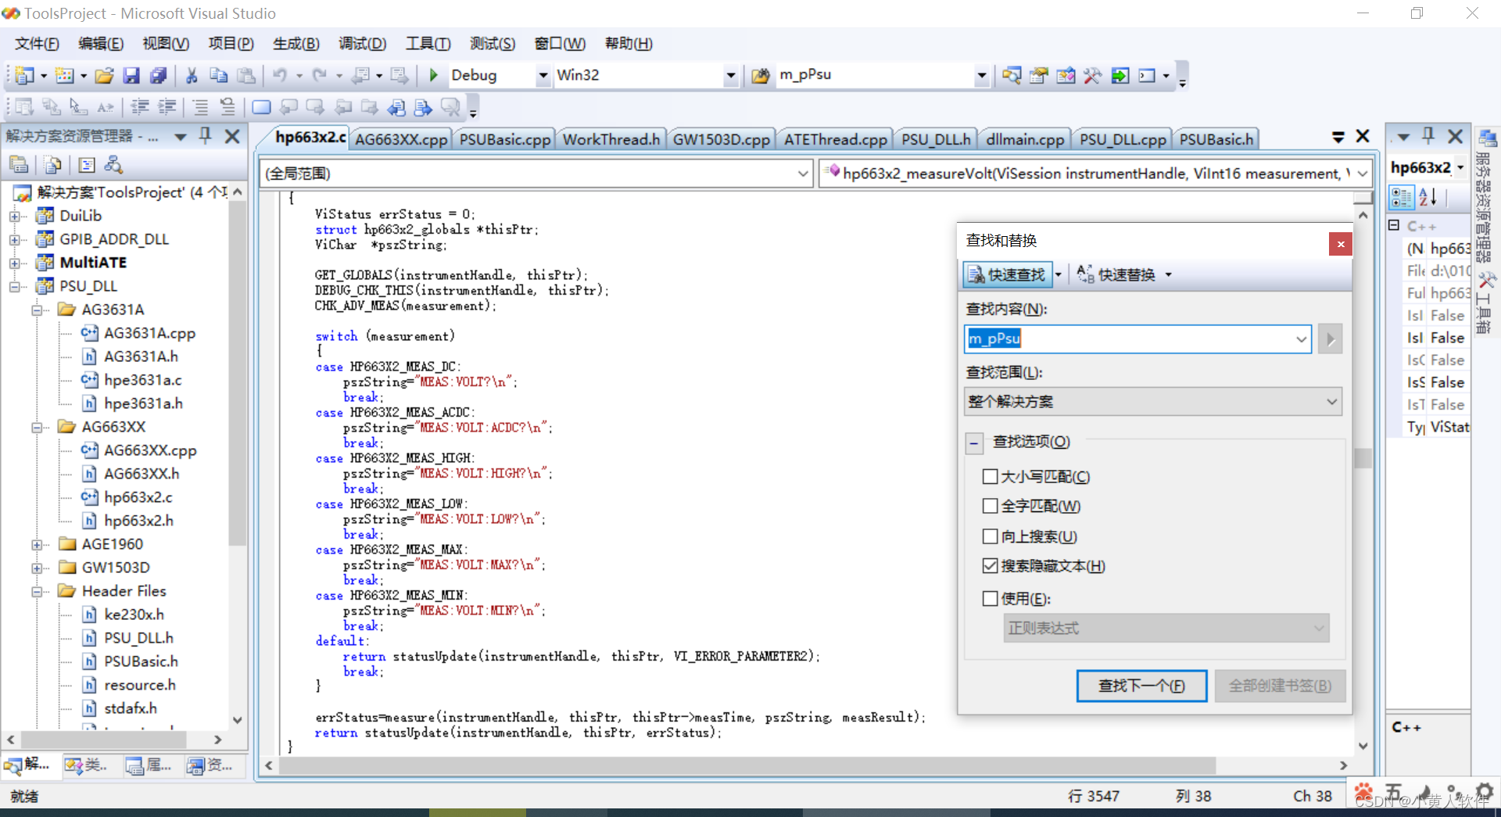
Task: Start debugging with green play icon
Action: (x=434, y=75)
